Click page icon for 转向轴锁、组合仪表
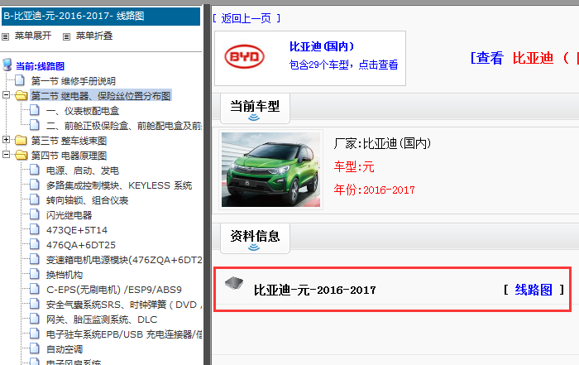 click(35, 199)
